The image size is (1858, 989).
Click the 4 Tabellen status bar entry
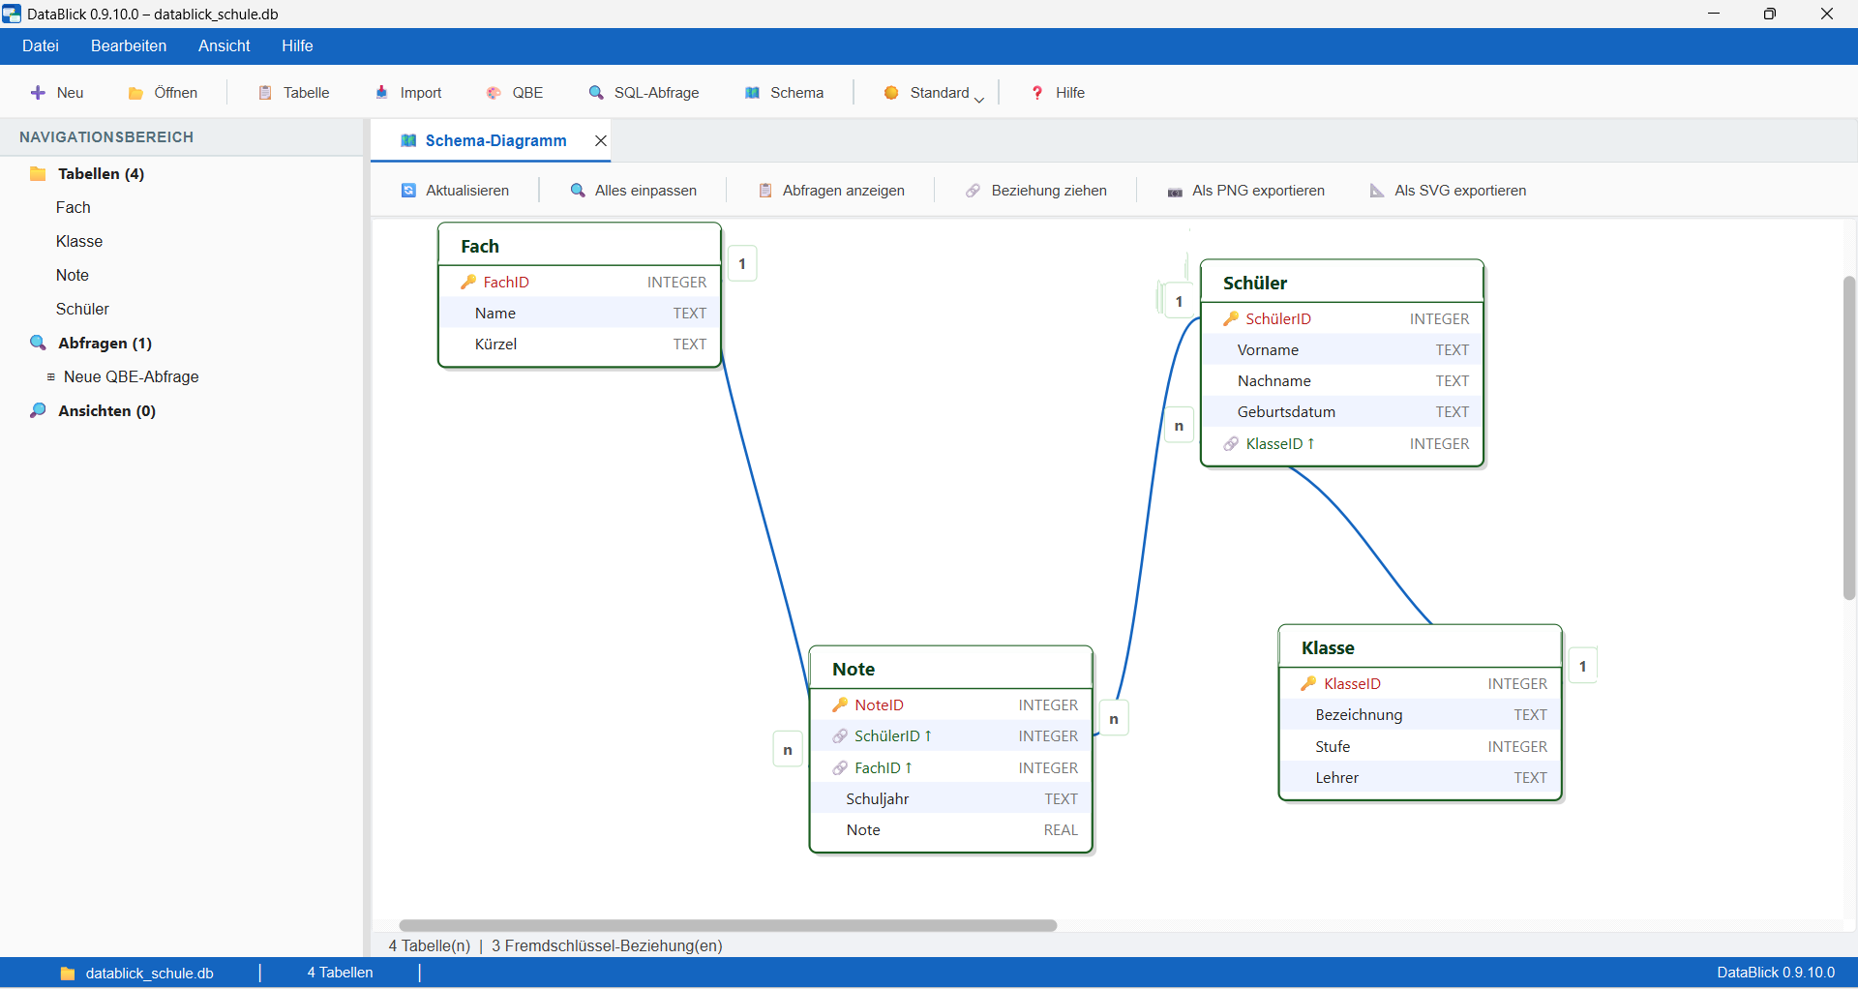340,973
